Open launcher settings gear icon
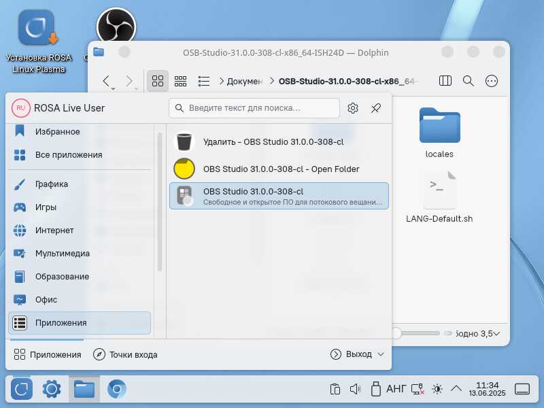Screen dimensions: 544x408 pos(353,108)
